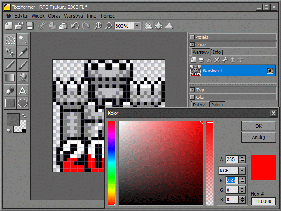Toggle the sun background toolbar button
281x211 pixels.
pos(158,26)
